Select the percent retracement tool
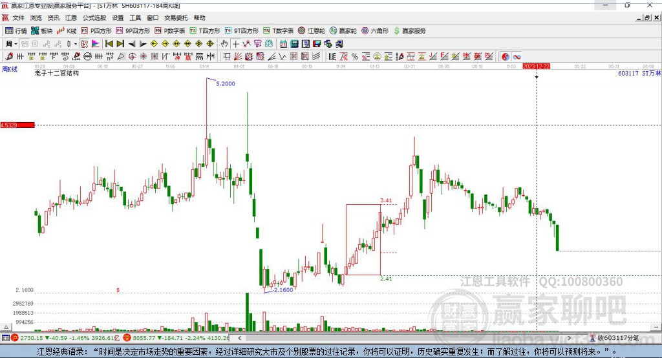Viewport: 662px width, 358px height. [355, 57]
